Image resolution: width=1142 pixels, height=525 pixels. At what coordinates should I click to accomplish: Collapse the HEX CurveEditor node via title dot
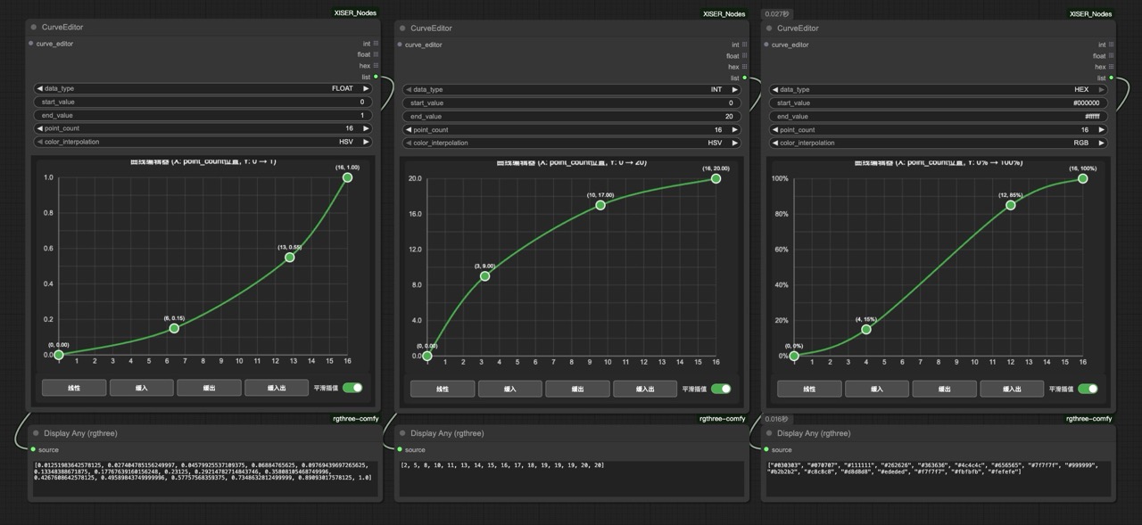pyautogui.click(x=769, y=28)
